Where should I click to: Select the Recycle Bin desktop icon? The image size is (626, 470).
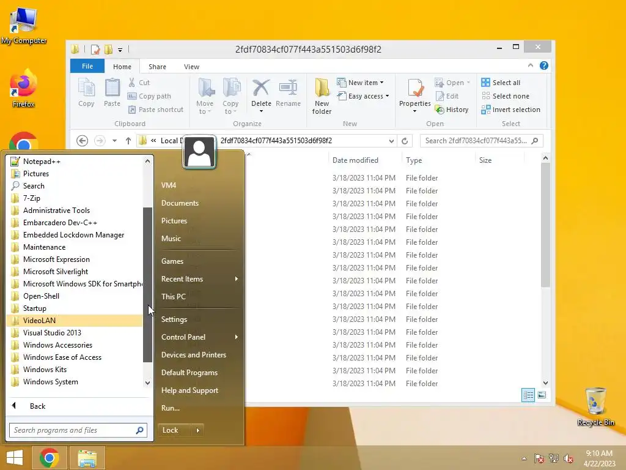click(595, 406)
